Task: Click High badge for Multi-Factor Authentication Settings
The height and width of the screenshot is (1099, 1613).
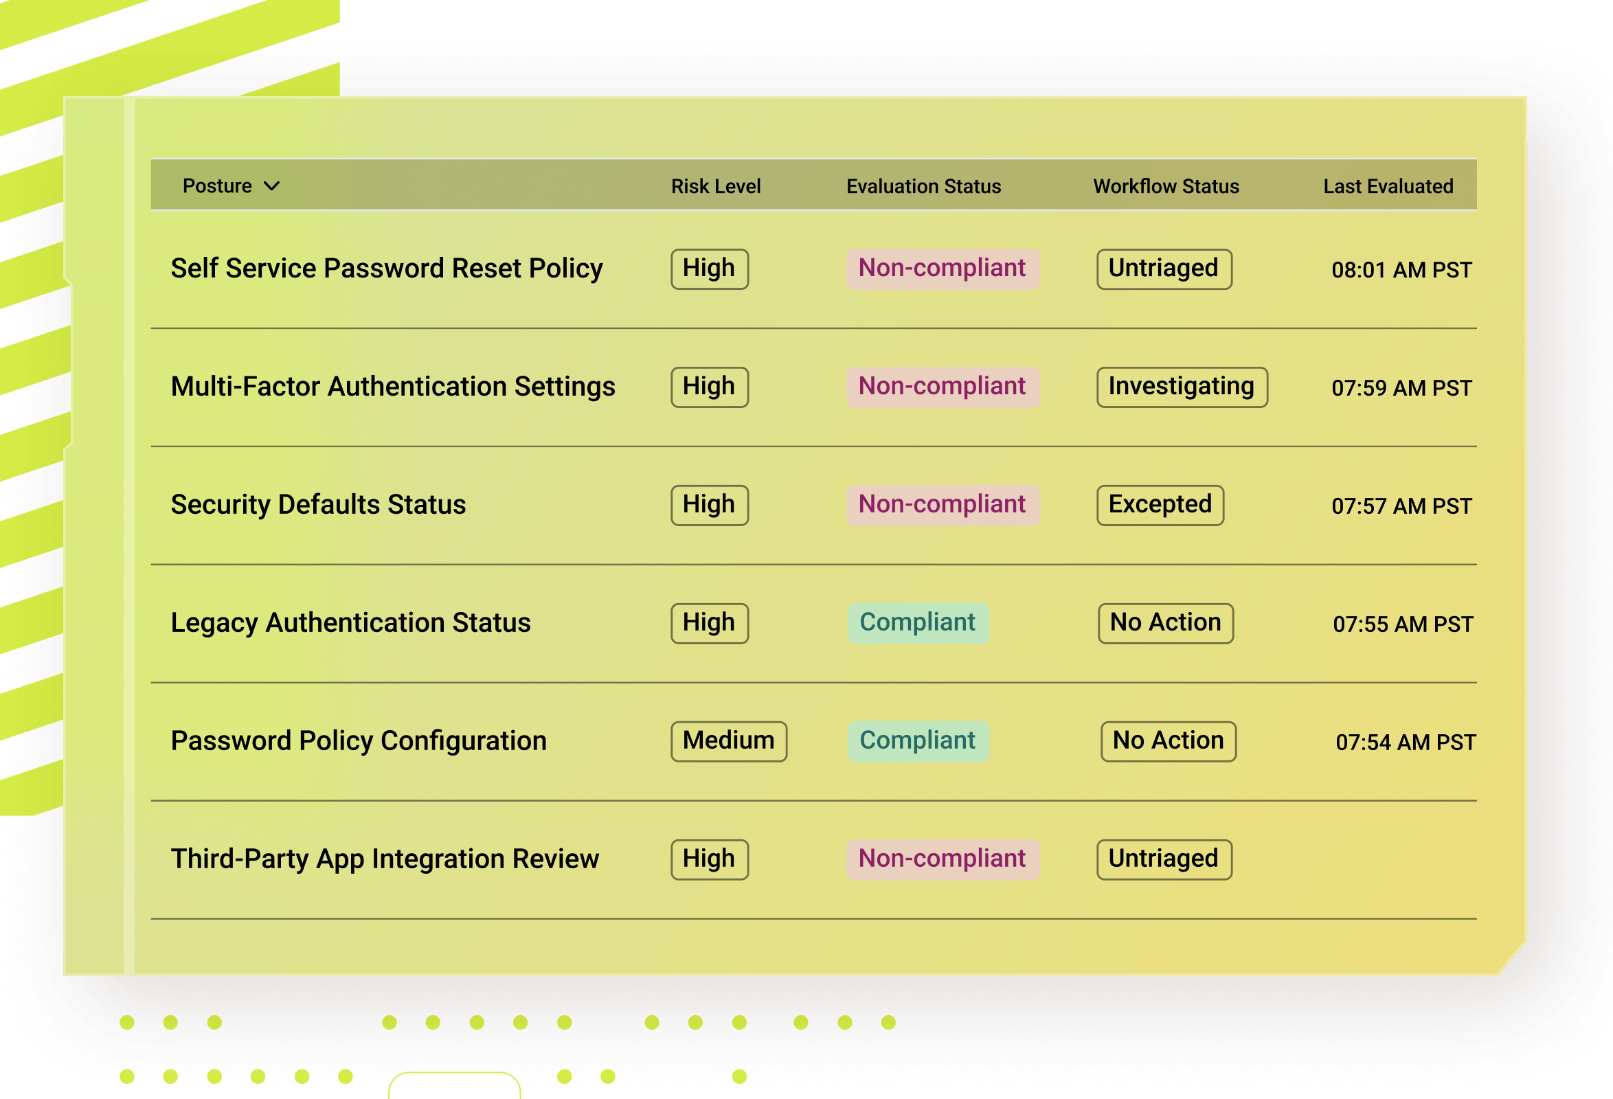Action: click(710, 387)
